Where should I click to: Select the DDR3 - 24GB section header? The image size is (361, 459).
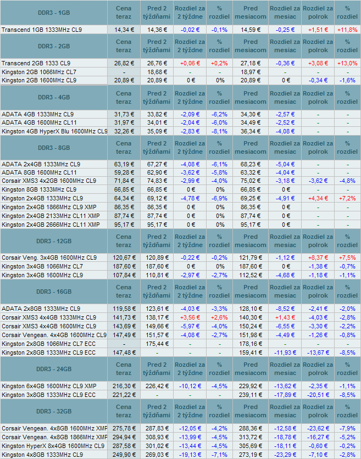pyautogui.click(x=54, y=369)
